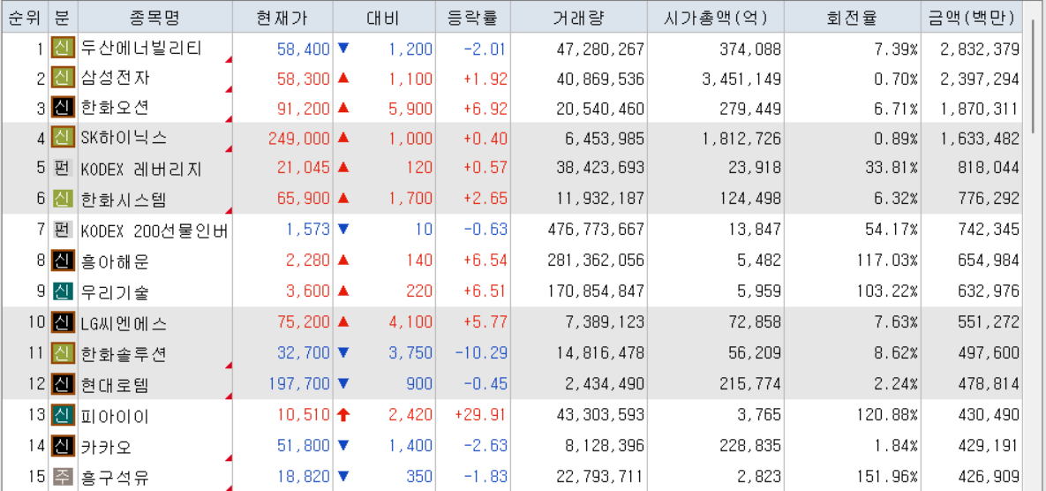Select the 한화시스템 stock name

(124, 200)
